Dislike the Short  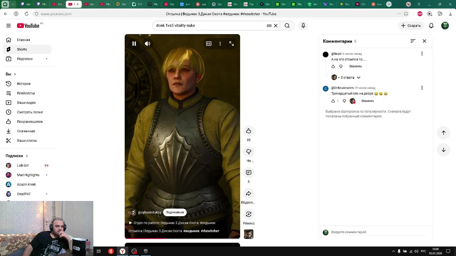[x=249, y=152]
